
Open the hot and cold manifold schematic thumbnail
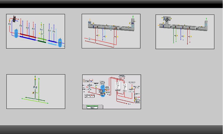pyautogui.click(x=35, y=31)
